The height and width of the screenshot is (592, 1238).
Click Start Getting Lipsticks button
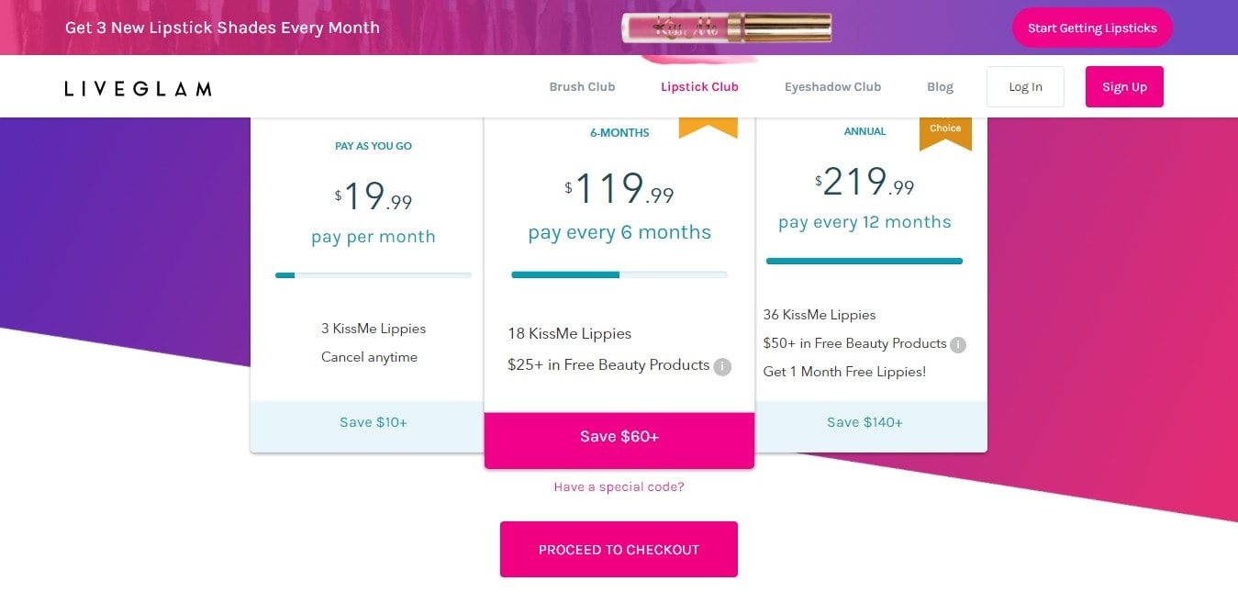pos(1092,28)
